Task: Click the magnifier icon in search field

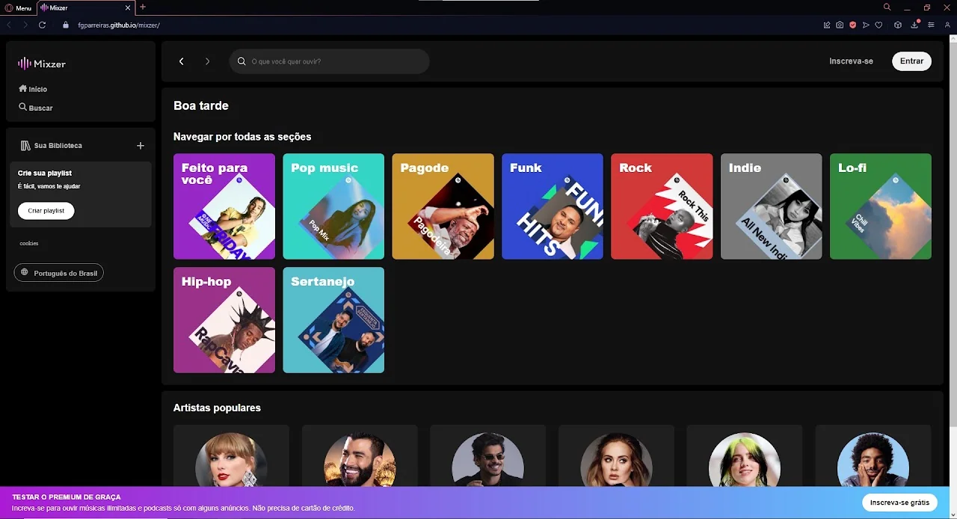Action: coord(241,61)
